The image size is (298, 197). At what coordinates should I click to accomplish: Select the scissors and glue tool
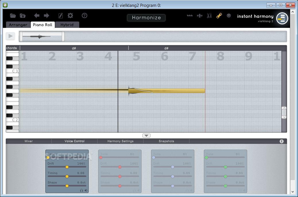coord(209,16)
